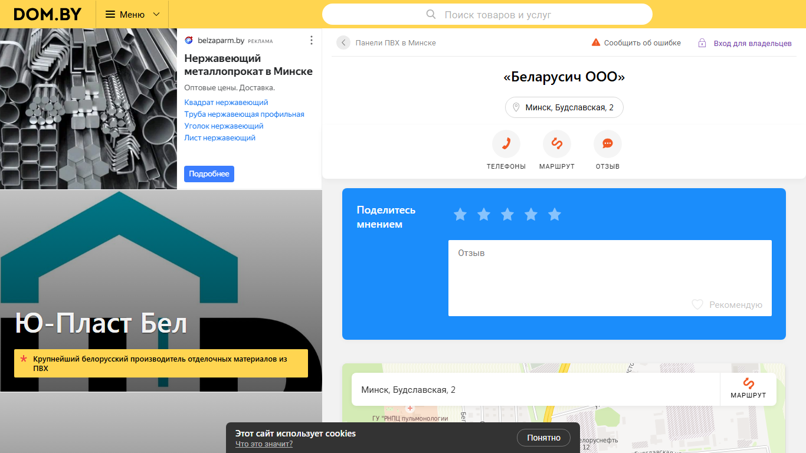Rate one star
Viewport: 806px width, 453px height.
460,215
